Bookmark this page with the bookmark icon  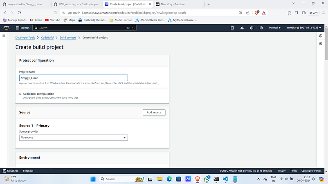coord(55,13)
